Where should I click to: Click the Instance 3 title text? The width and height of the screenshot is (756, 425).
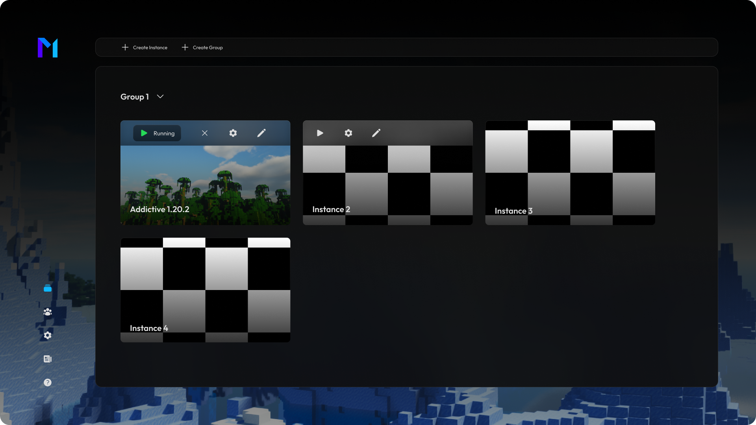(x=513, y=211)
